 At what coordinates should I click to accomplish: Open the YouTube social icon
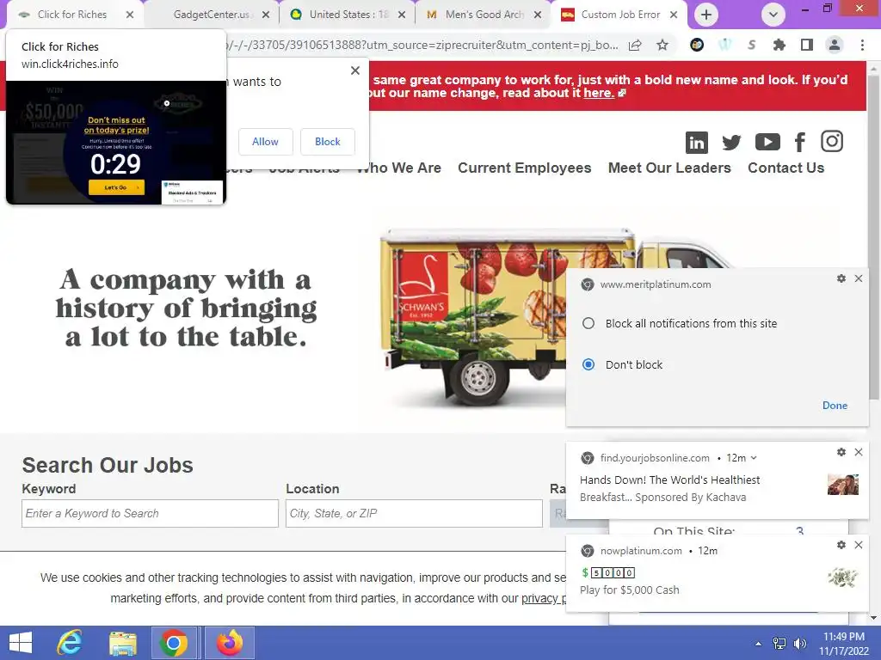click(767, 142)
